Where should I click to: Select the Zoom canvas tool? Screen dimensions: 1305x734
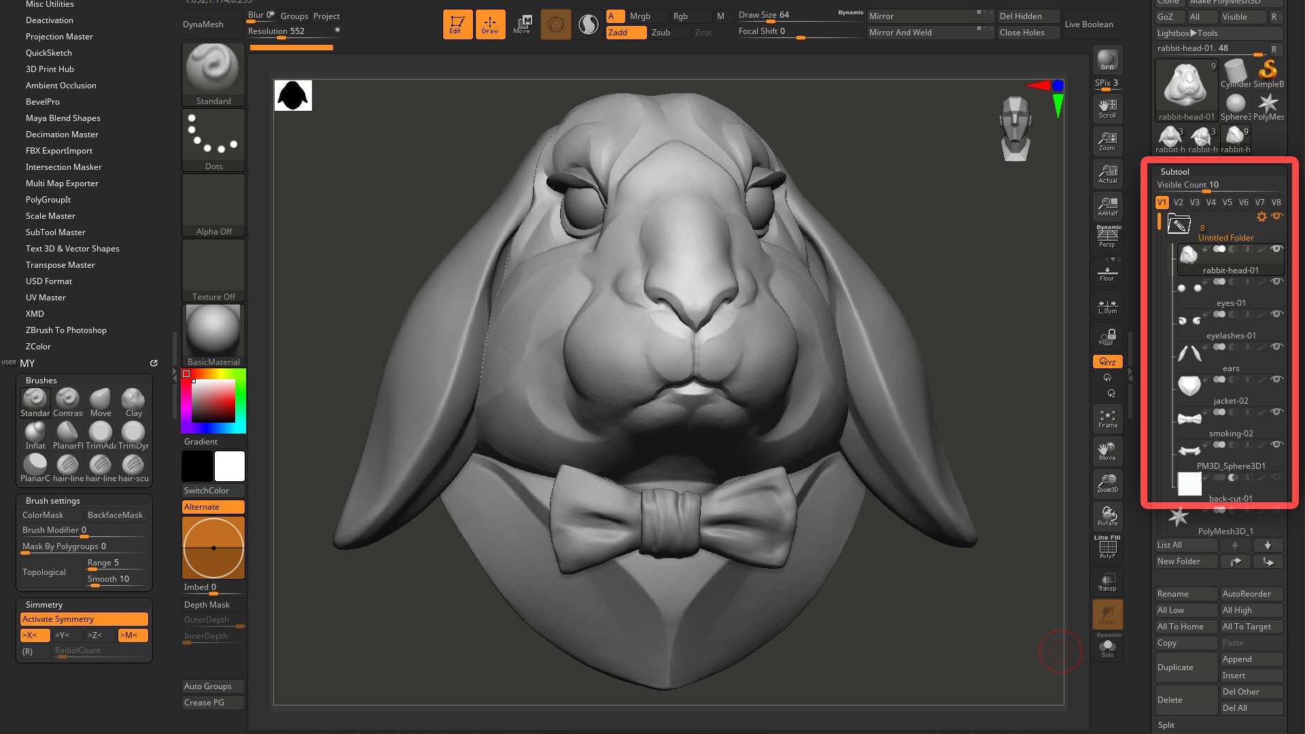(x=1107, y=141)
